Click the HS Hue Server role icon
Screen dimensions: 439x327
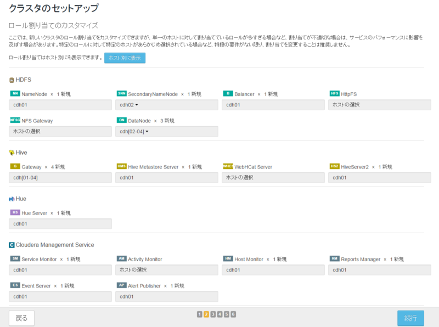(x=15, y=212)
